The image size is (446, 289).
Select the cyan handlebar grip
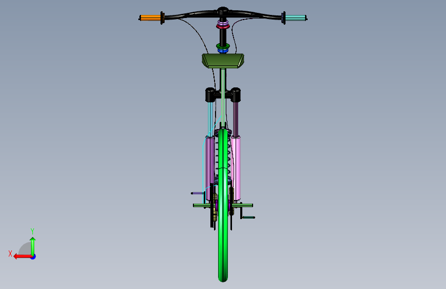296,18
